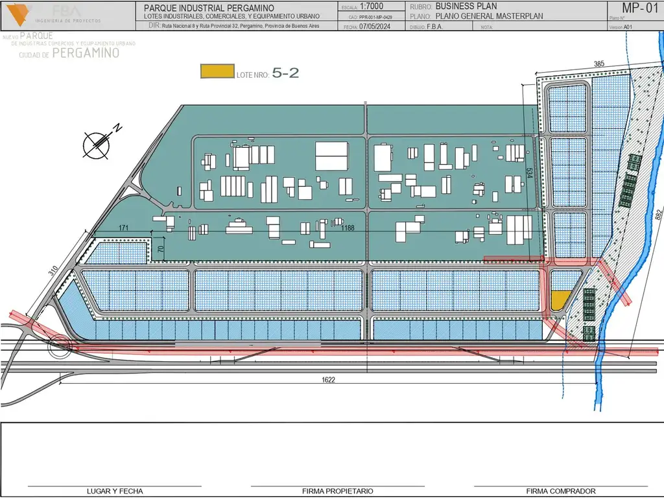Image resolution: width=664 pixels, height=498 pixels.
Task: Select the 882 dimension along the river
Action: point(658,215)
